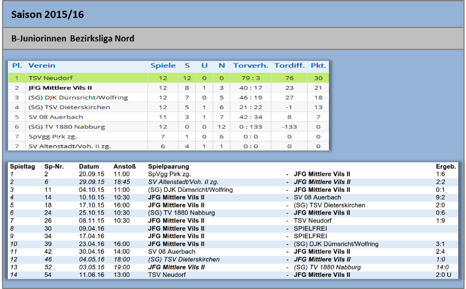Screen dimensions: 466x289
Task: Click the 'Saison 2015/16' heading
Action: coord(48,14)
